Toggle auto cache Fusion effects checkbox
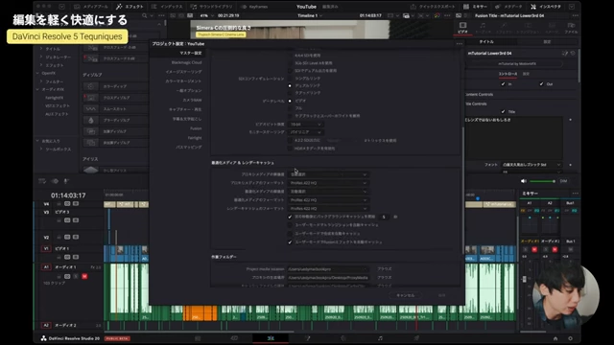Image resolution: width=614 pixels, height=345 pixels. 290,242
